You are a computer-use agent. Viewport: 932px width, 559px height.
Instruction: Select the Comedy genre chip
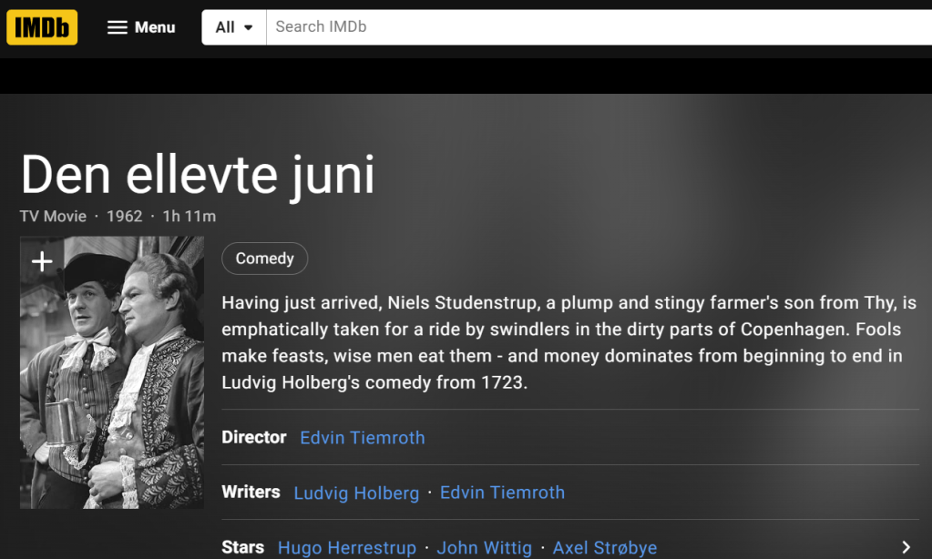click(x=264, y=259)
